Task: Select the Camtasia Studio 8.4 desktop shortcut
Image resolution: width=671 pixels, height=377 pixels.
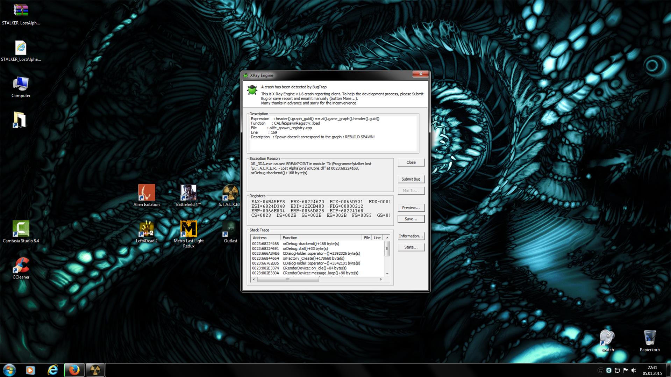Action: 21,232
